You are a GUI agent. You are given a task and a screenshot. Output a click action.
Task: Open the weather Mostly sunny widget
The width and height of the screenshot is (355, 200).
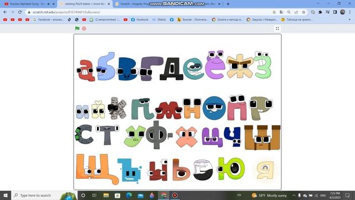[x=269, y=195]
